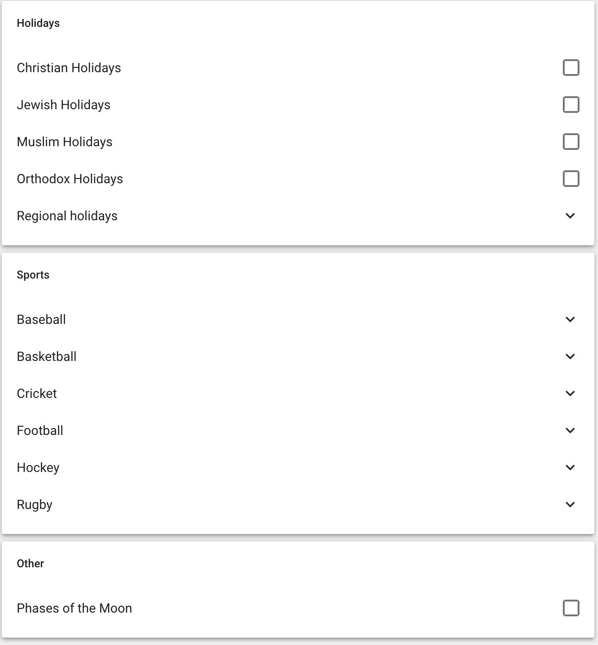Image resolution: width=598 pixels, height=645 pixels.
Task: Open the Basketball dropdown arrow
Action: (570, 356)
